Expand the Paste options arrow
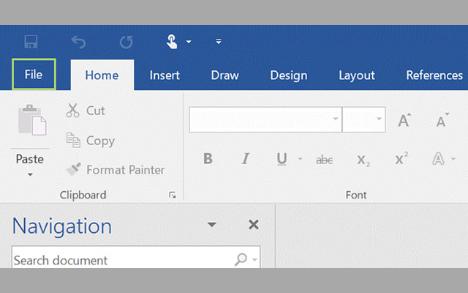 click(x=30, y=174)
